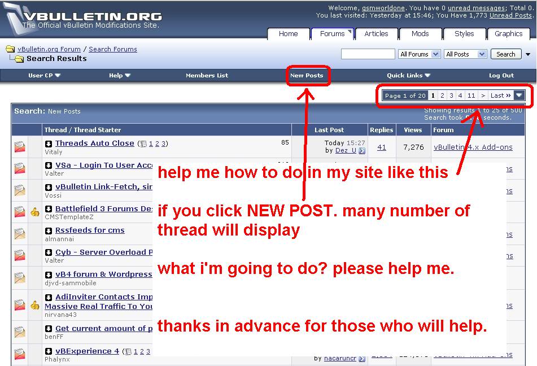The image size is (537, 366).
Task: Open the vBulletin 4.x Add-ons forum link
Action: point(473,147)
